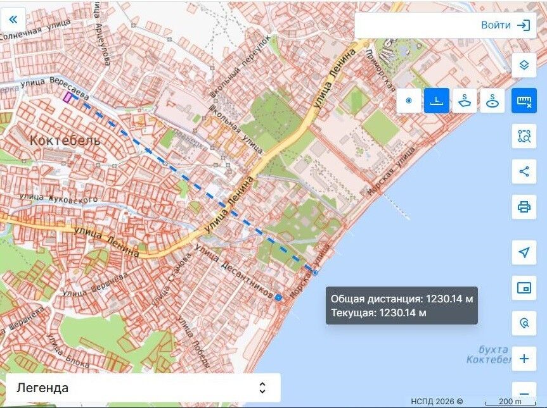Open the map layers panel
Image resolution: width=547 pixels, height=408 pixels.
pos(524,65)
